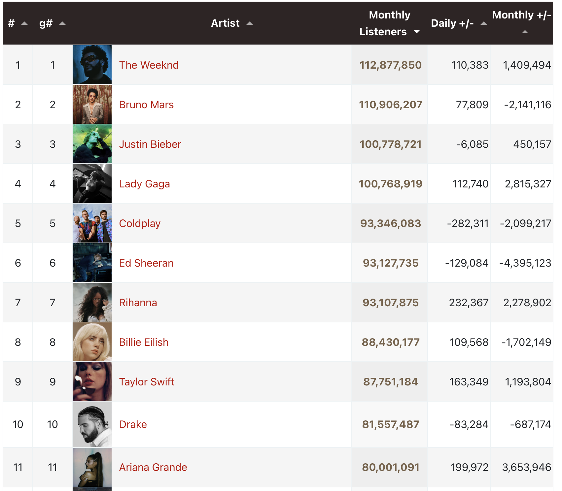Sort table by Artist name arrow
562x491 pixels.
click(250, 23)
